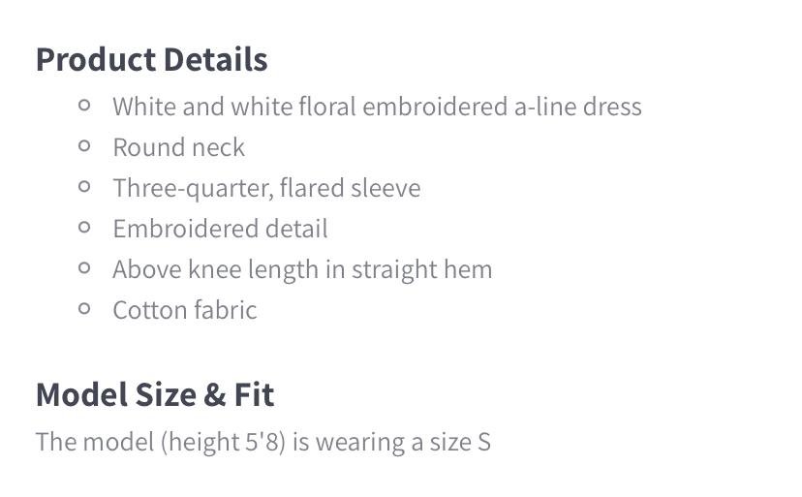Image resolution: width=802 pixels, height=497 pixels.
Task: Click the bullet circle beside Embroidered detail
Action: click(x=84, y=227)
